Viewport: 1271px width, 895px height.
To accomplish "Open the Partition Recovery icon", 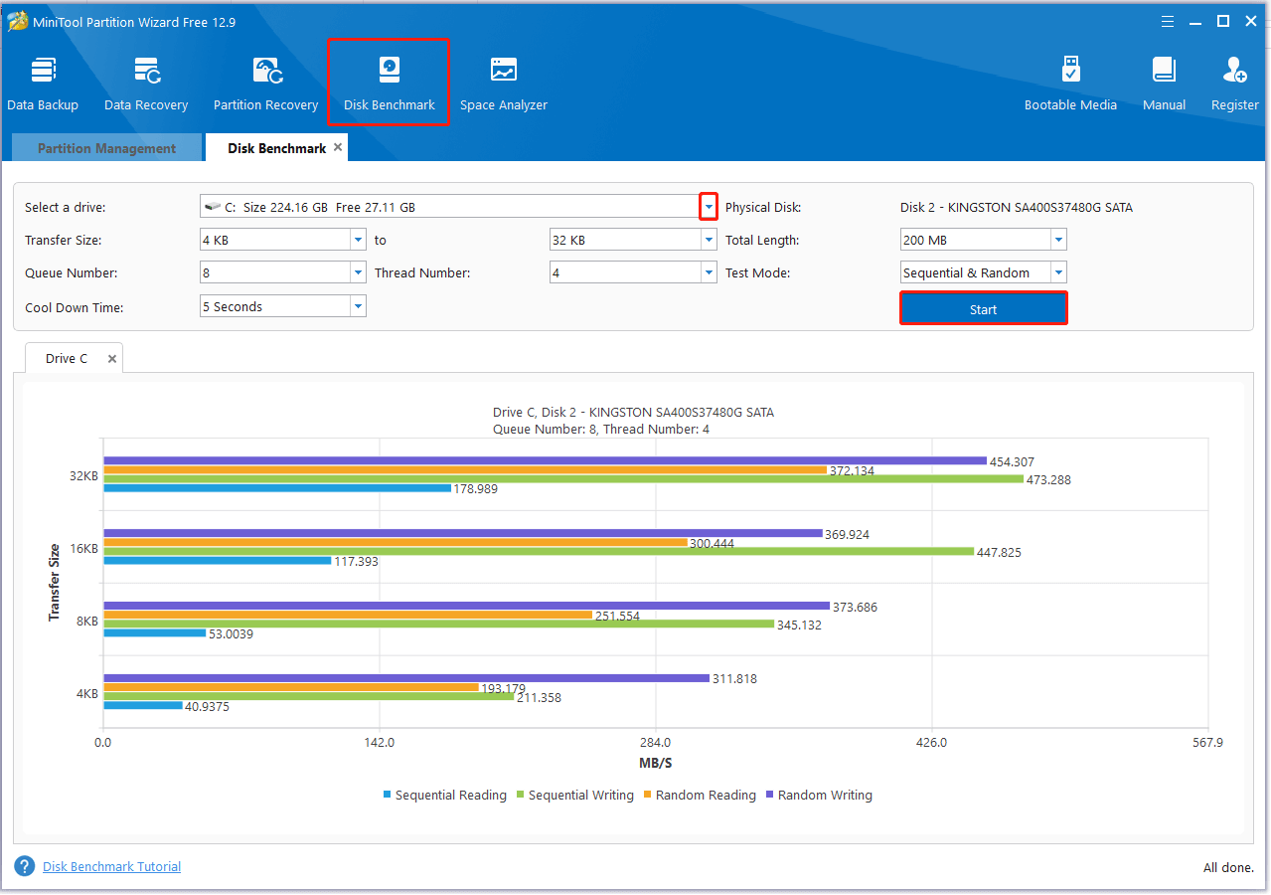I will click(x=265, y=72).
